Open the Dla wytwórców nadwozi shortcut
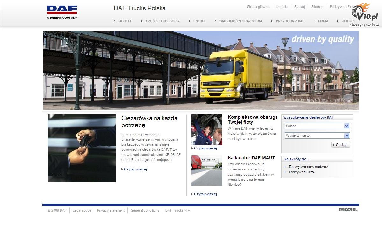The image size is (382, 232). point(308,167)
